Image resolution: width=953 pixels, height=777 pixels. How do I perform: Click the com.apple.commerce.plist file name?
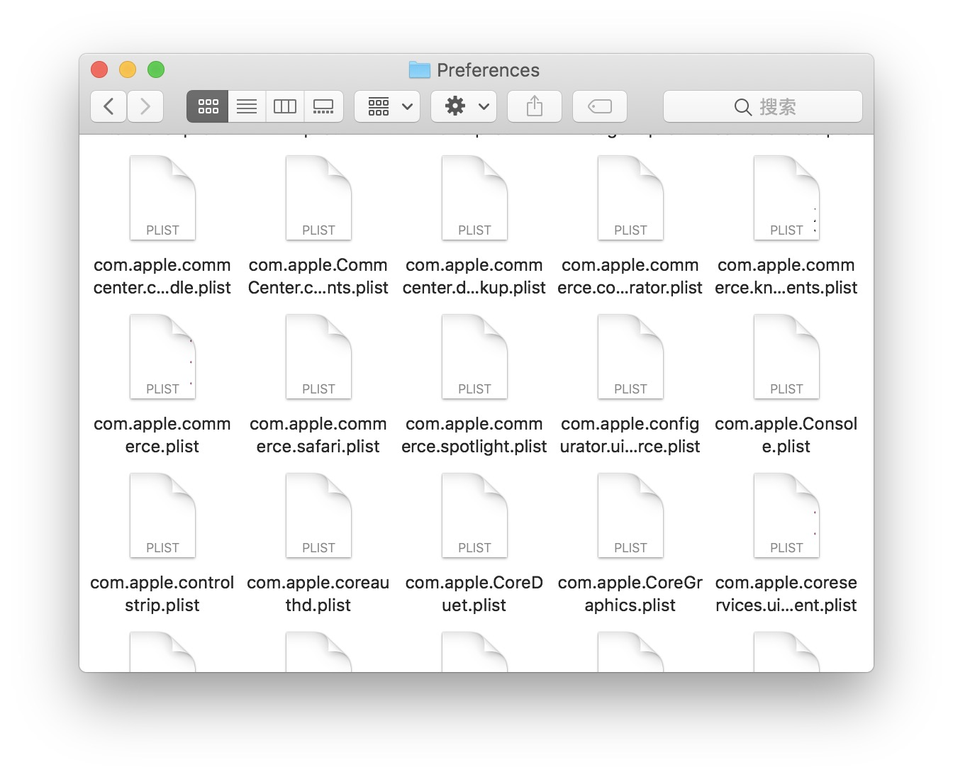[162, 435]
